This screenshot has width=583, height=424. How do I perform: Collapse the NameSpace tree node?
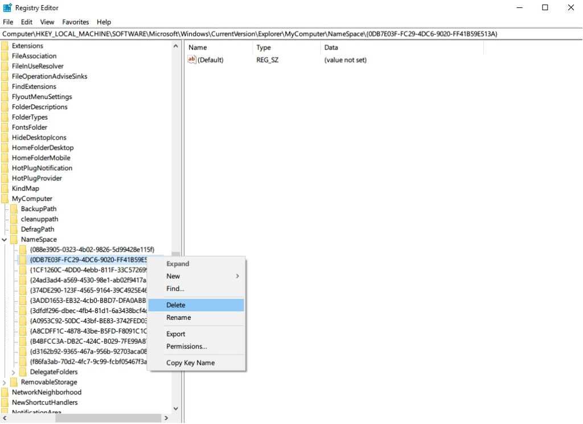click(x=4, y=239)
